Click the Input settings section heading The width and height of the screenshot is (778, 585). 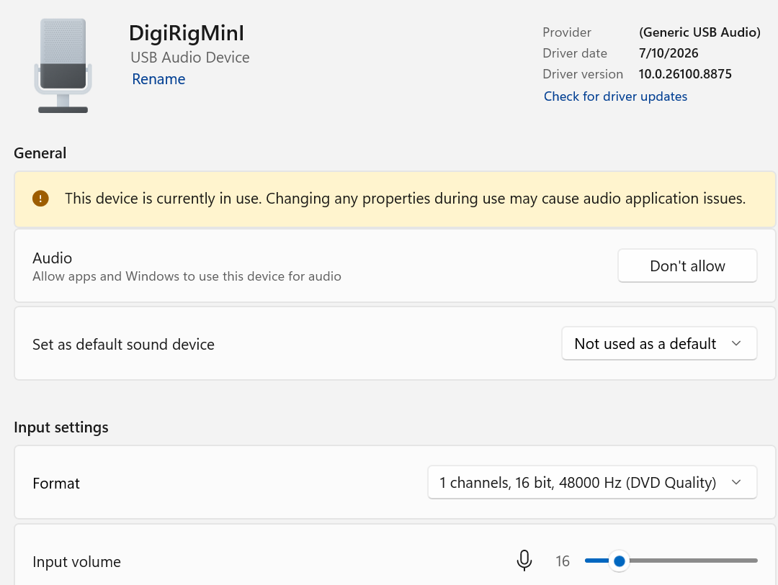pos(61,427)
